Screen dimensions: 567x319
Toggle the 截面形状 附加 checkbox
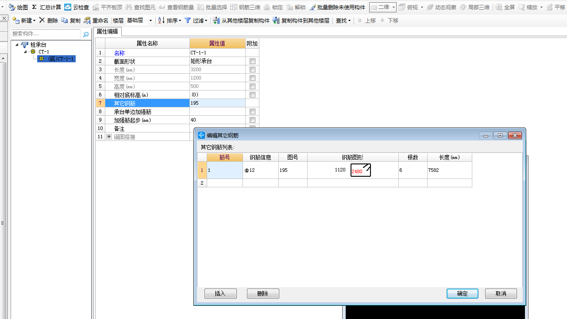252,61
